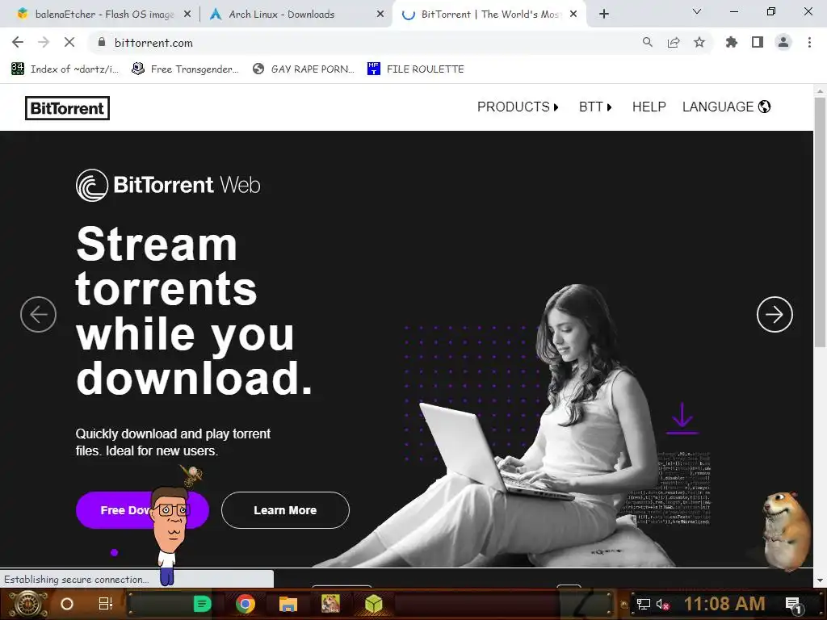Open the hamster Box app on taskbar
827x620 pixels.
pos(330,604)
